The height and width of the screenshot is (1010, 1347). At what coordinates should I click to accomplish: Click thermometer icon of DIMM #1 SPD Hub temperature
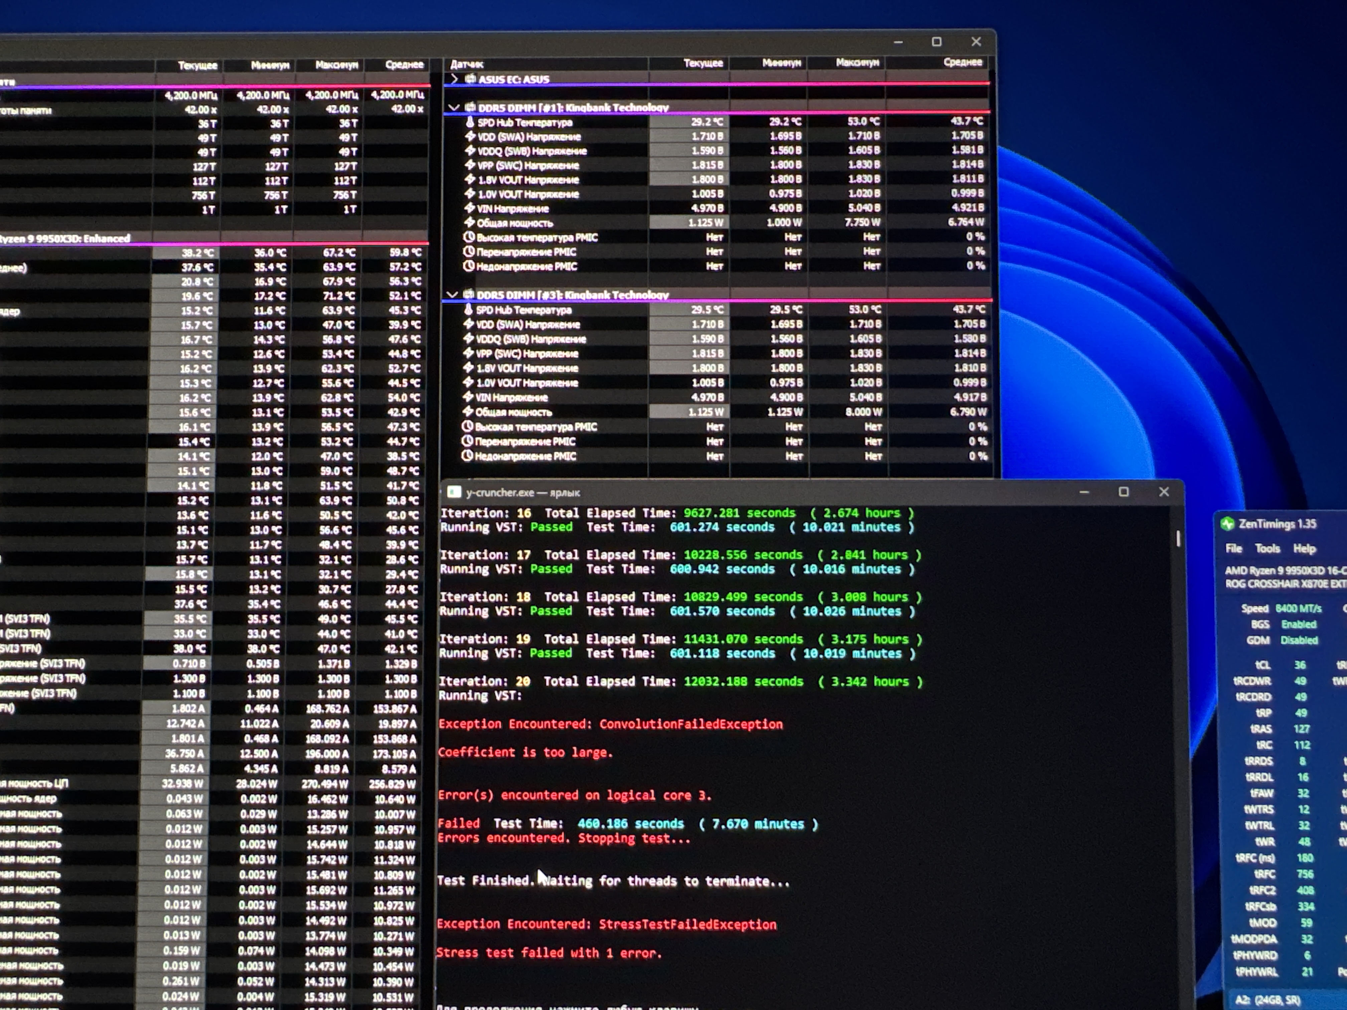(x=469, y=122)
